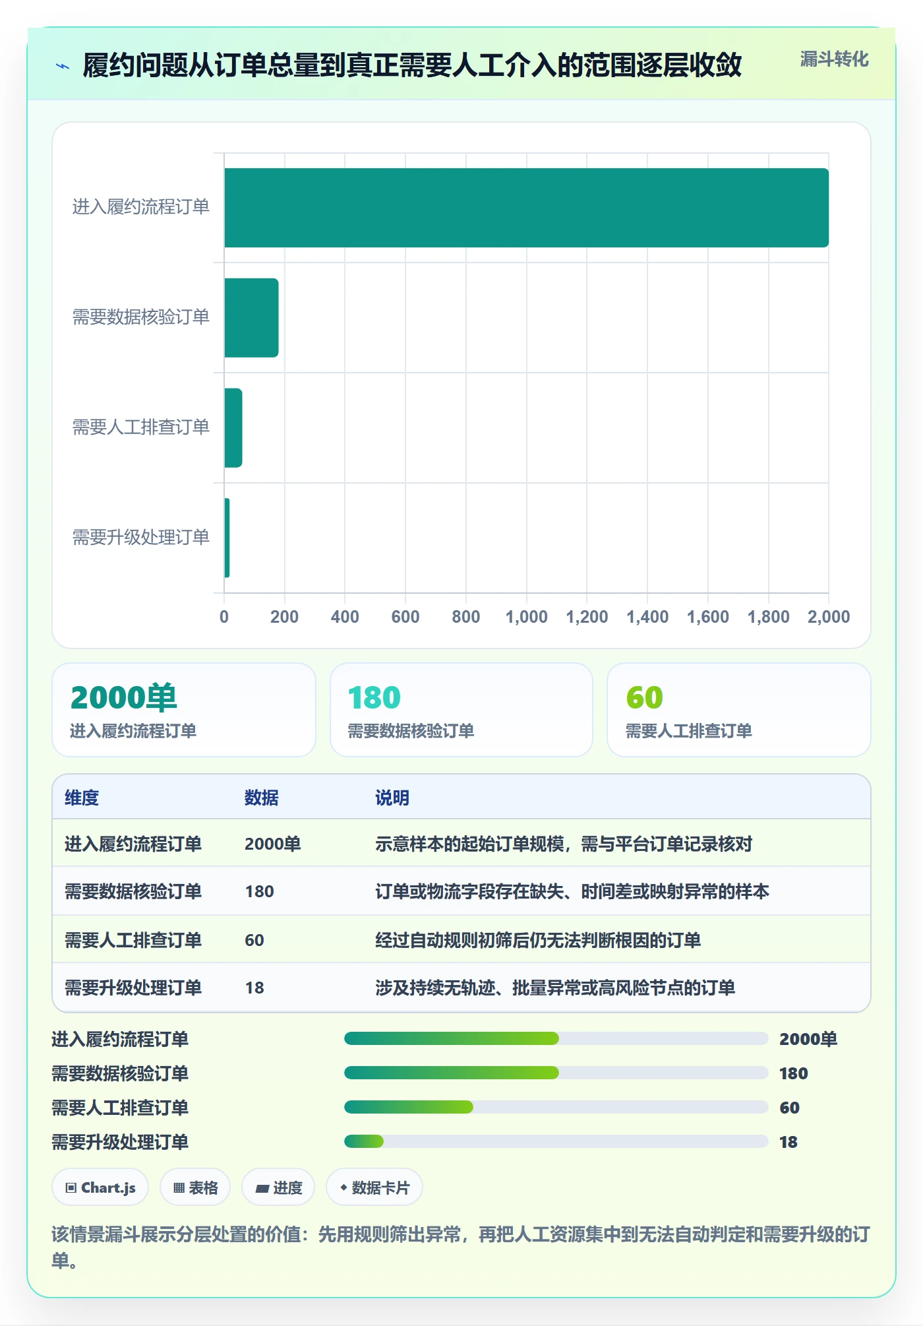This screenshot has height=1326, width=923.
Task: Click the 漏斗转化 tag in the header
Action: click(834, 59)
